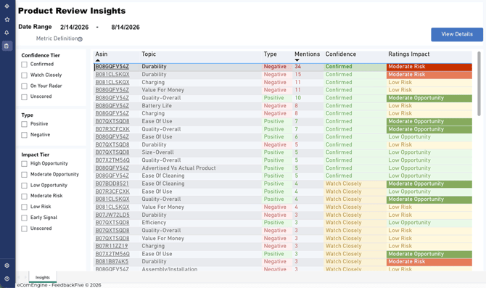Sort by the Asin column header
The width and height of the screenshot is (486, 288).
tap(102, 54)
